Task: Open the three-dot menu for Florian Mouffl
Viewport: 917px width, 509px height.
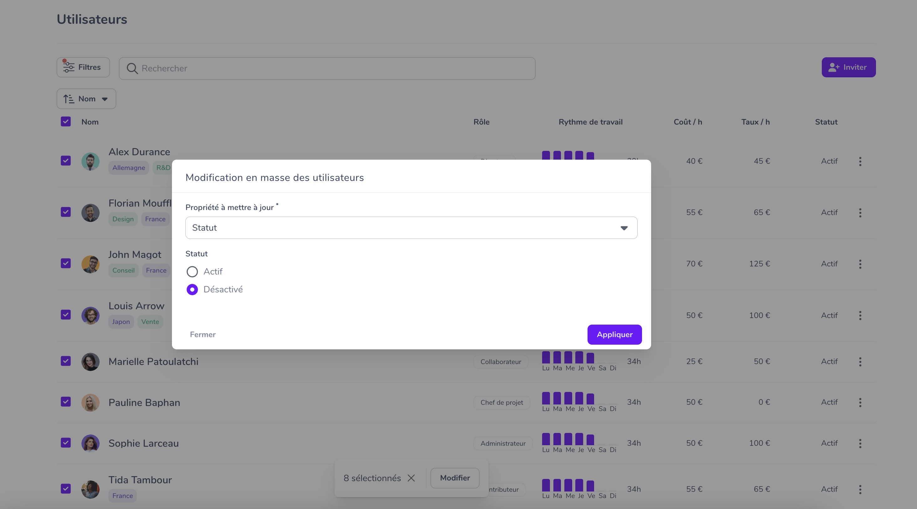Action: point(860,212)
